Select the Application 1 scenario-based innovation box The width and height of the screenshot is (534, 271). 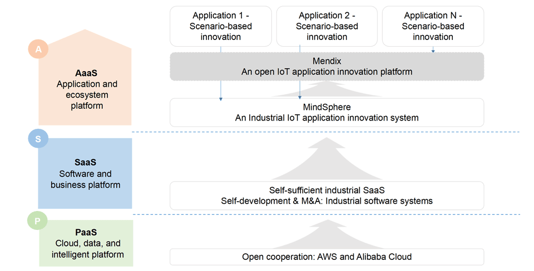221,26
